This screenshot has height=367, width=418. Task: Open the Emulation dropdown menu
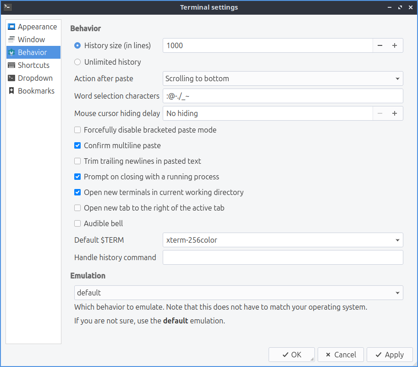coord(238,293)
